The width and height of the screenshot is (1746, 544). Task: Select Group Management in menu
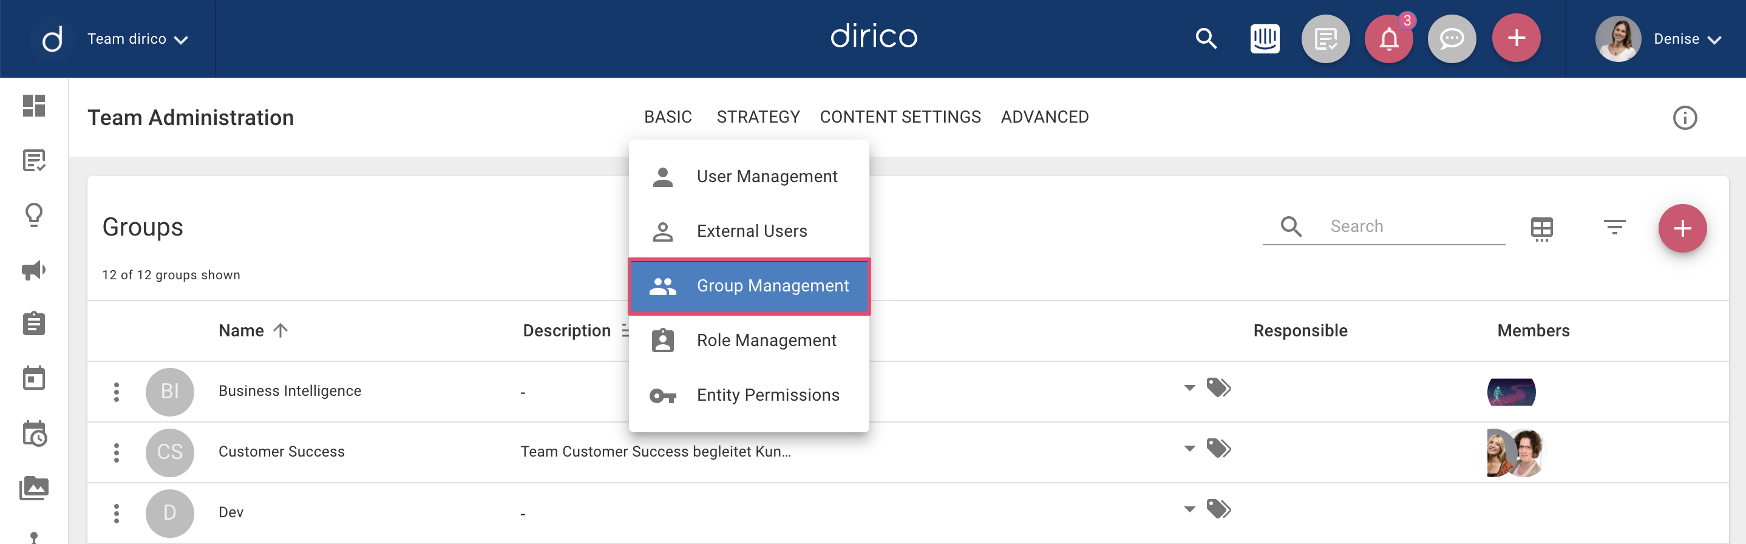pyautogui.click(x=749, y=286)
